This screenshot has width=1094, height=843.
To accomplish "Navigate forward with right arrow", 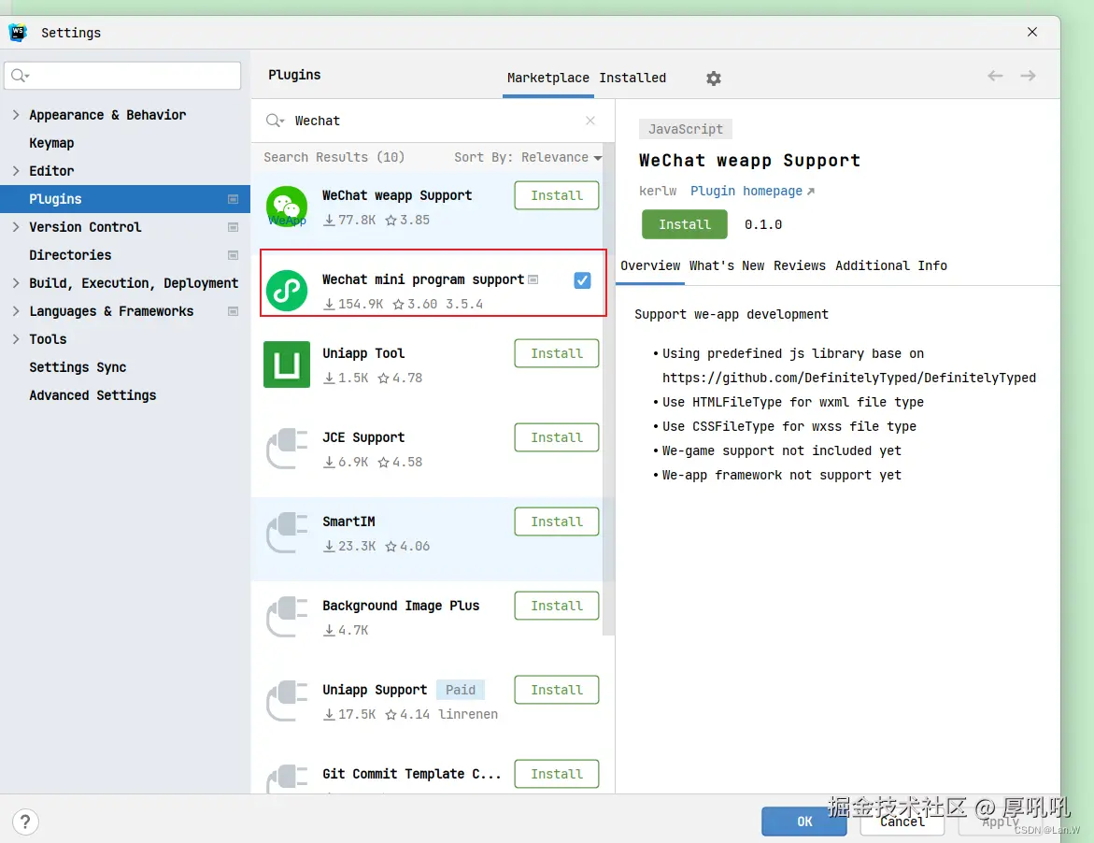I will tap(1028, 76).
